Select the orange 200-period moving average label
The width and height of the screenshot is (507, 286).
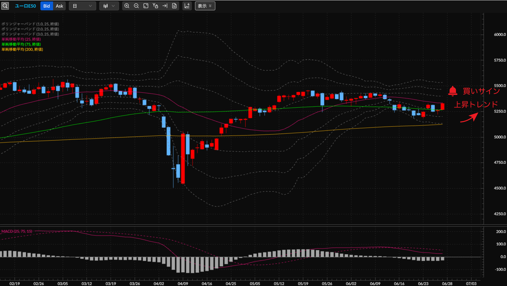pyautogui.click(x=22, y=49)
